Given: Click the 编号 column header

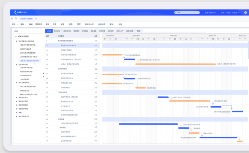Looking at the screenshot, I should (48, 36).
